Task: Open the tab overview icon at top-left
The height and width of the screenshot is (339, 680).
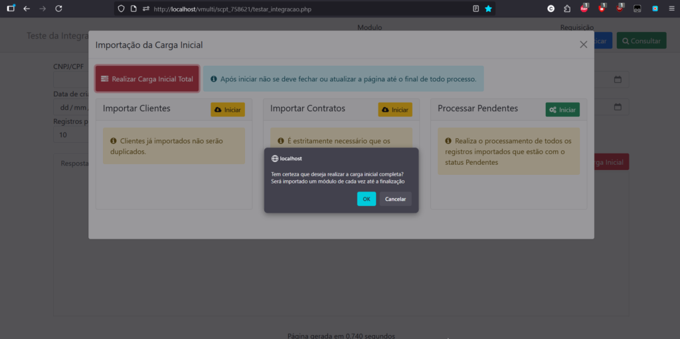Action: click(x=11, y=9)
